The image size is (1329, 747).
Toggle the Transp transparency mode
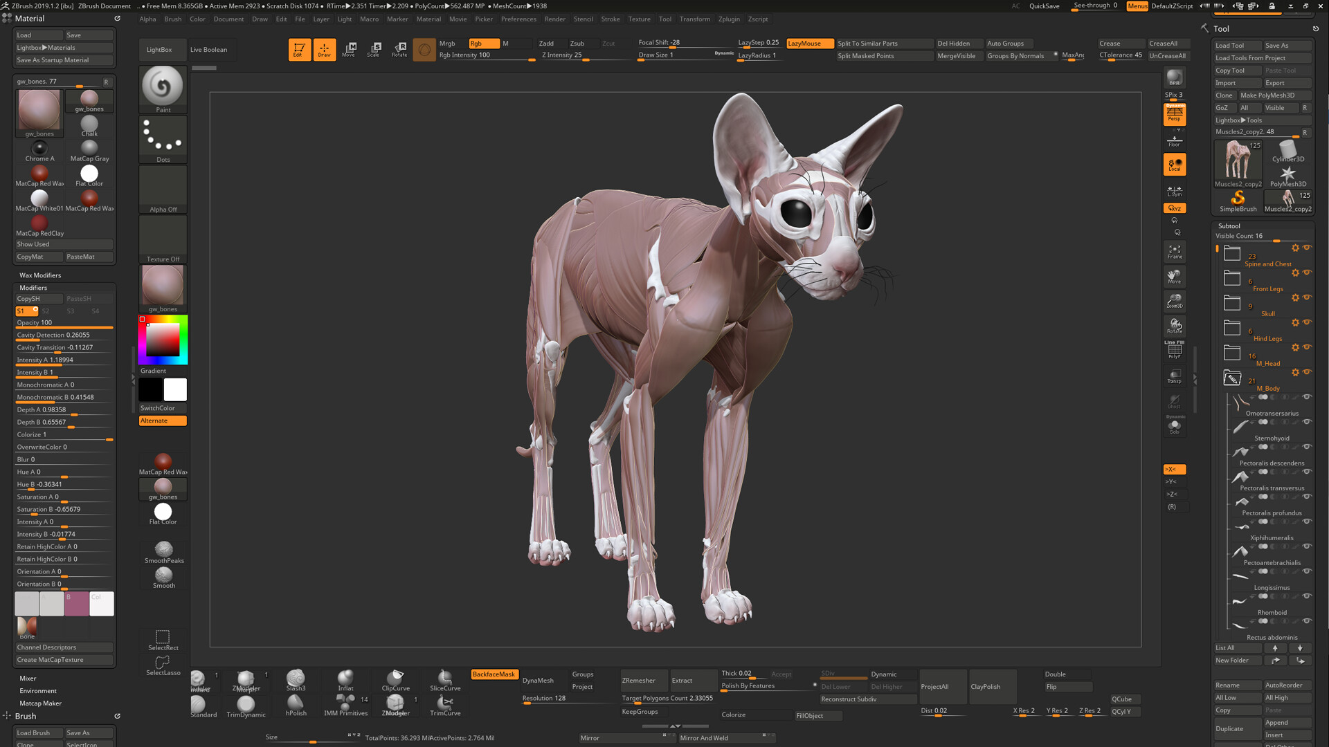point(1175,376)
